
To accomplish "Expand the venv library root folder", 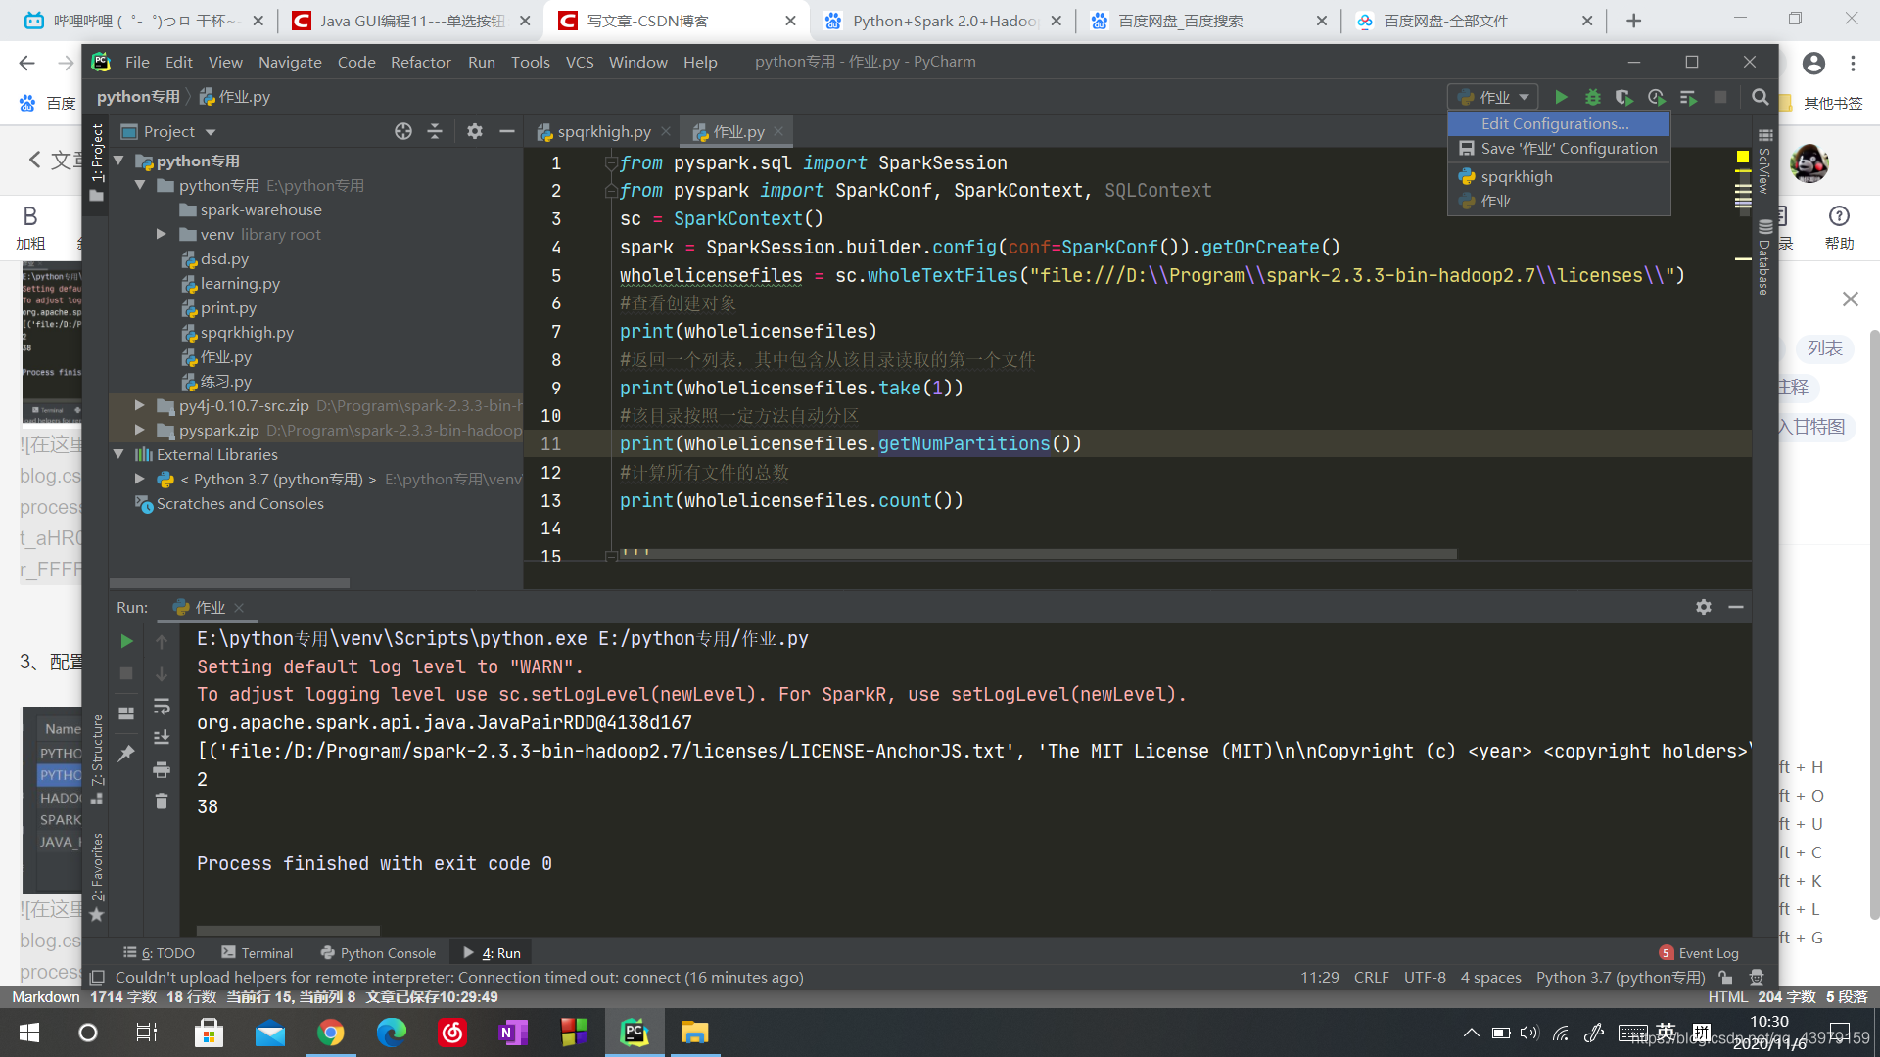I will 162,234.
